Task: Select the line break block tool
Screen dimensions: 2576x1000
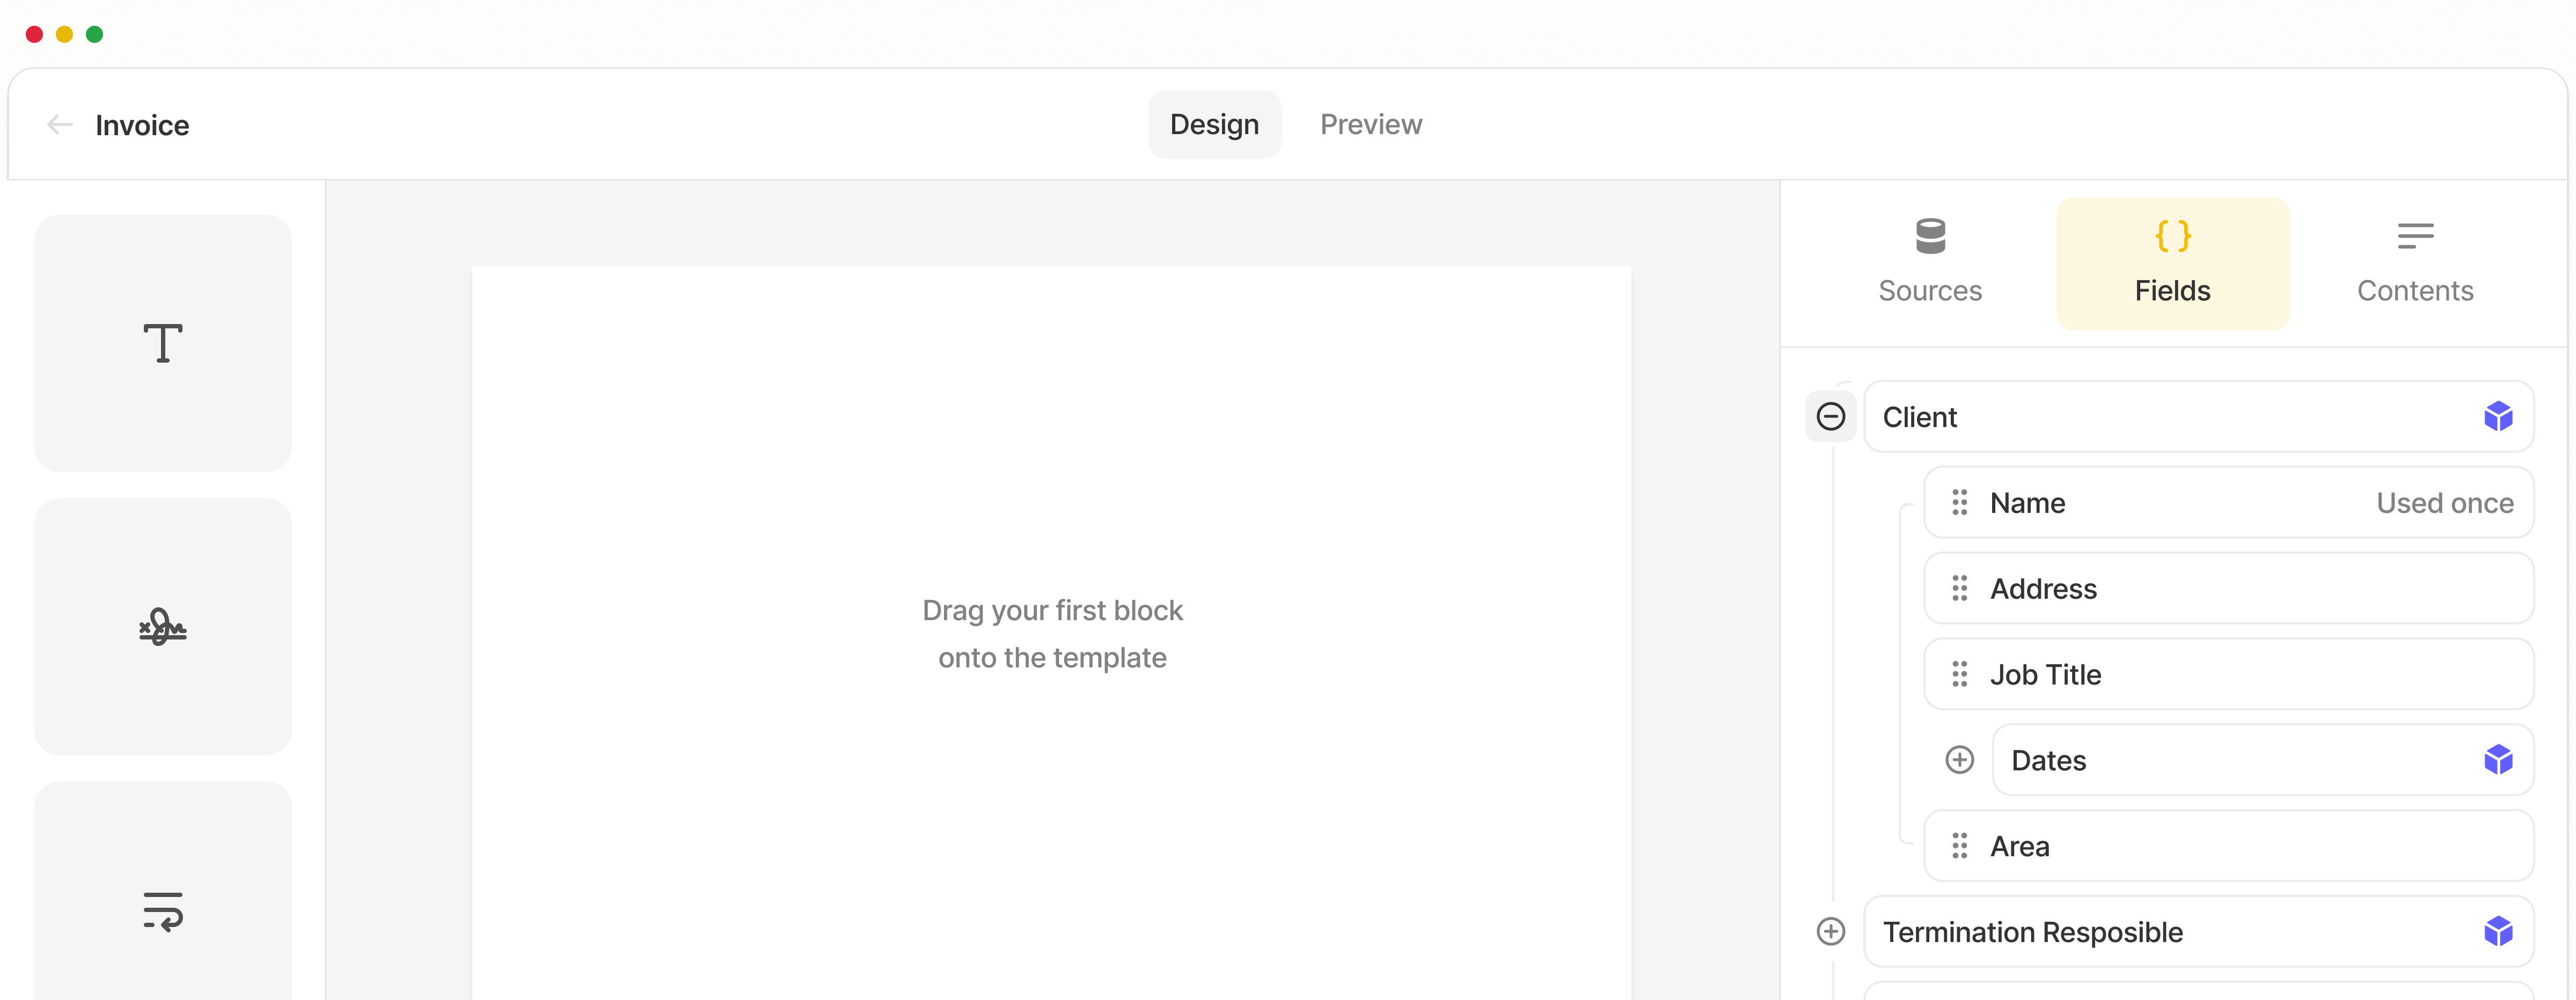Action: click(x=163, y=910)
